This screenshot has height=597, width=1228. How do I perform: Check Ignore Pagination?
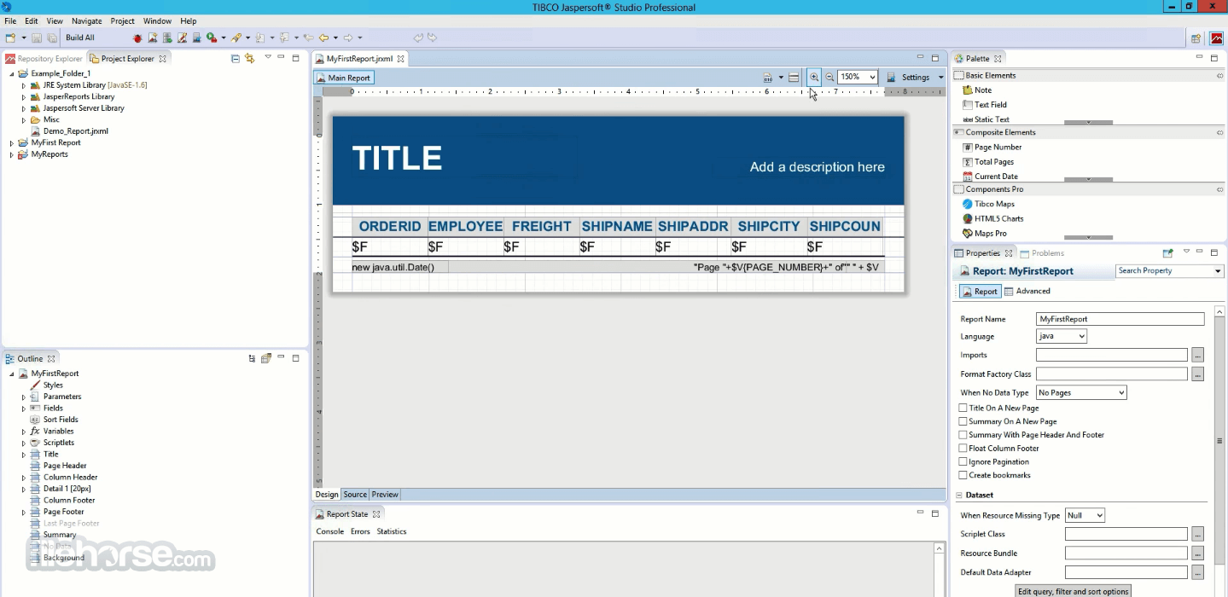pyautogui.click(x=963, y=461)
